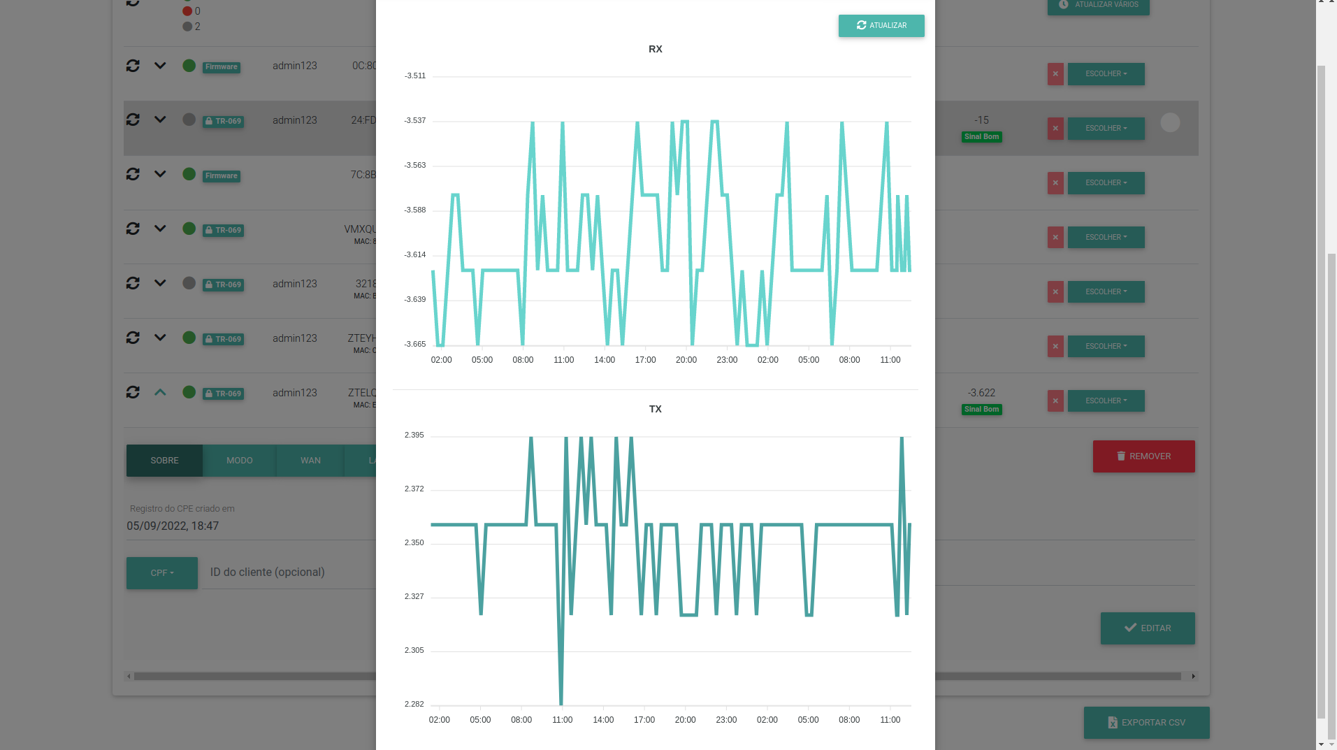Click the red X button in the VMXQU row

(x=1055, y=238)
